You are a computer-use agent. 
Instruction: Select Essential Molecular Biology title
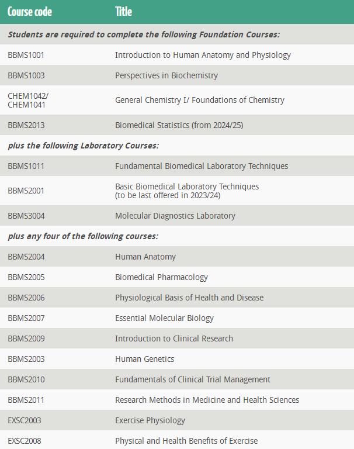click(x=164, y=318)
